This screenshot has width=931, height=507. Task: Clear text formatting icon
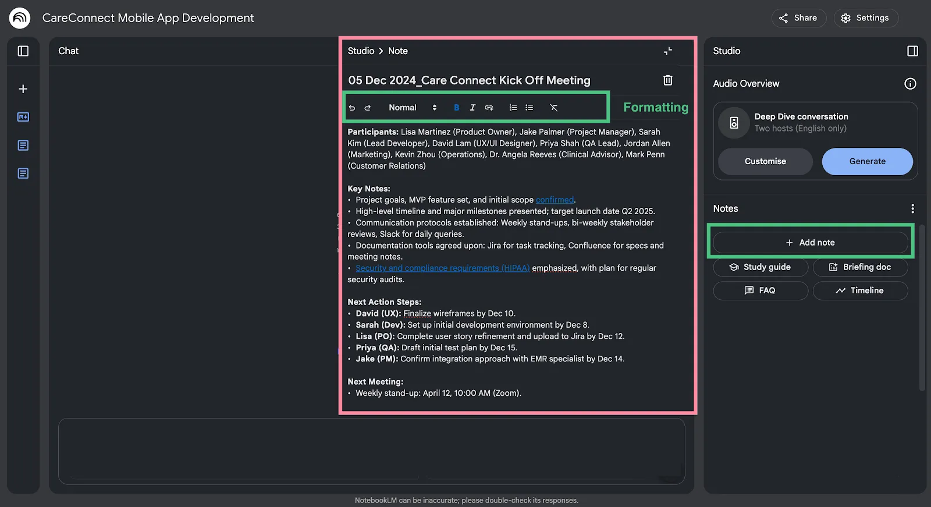tap(554, 108)
